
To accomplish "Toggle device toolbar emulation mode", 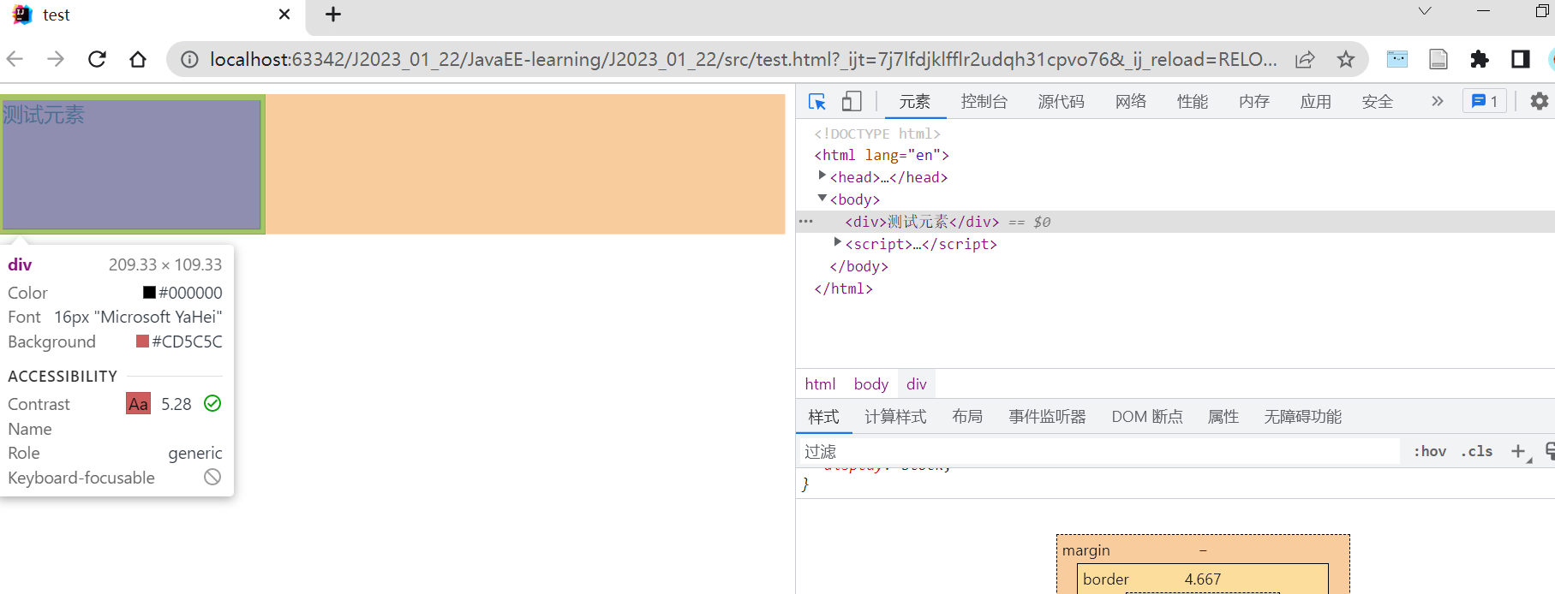I will pos(852,102).
